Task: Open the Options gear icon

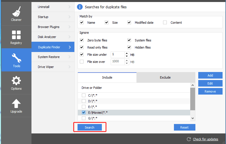Action: [x=16, y=81]
